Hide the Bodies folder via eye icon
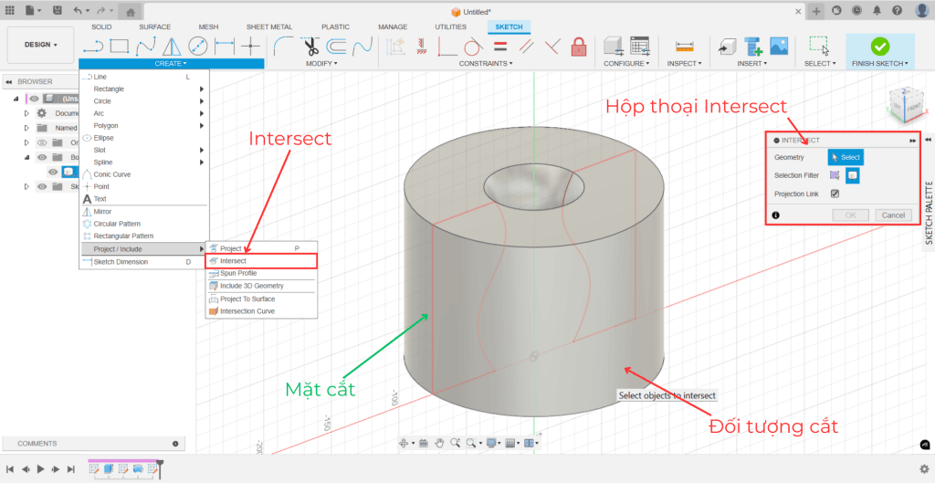Viewport: 935px width, 483px height. click(x=42, y=157)
